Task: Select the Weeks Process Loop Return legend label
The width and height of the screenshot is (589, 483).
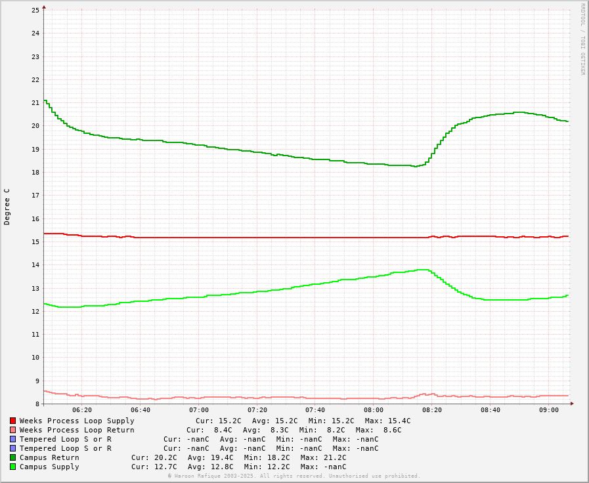Action: point(77,430)
